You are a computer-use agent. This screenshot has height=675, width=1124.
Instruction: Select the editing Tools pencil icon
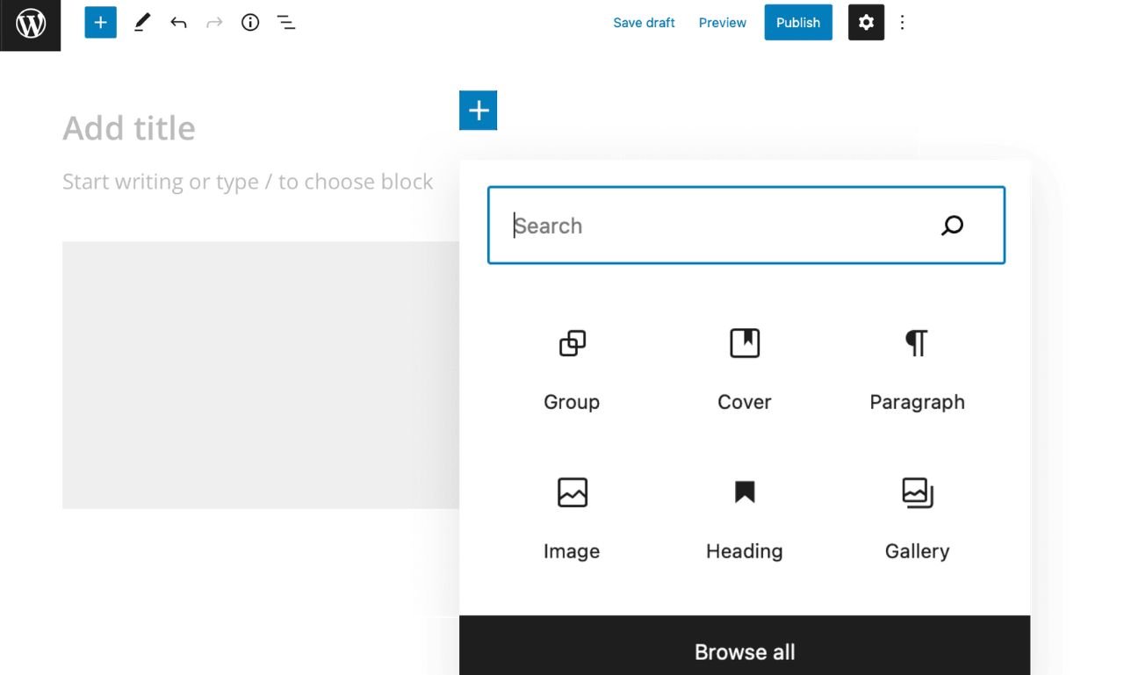point(141,22)
